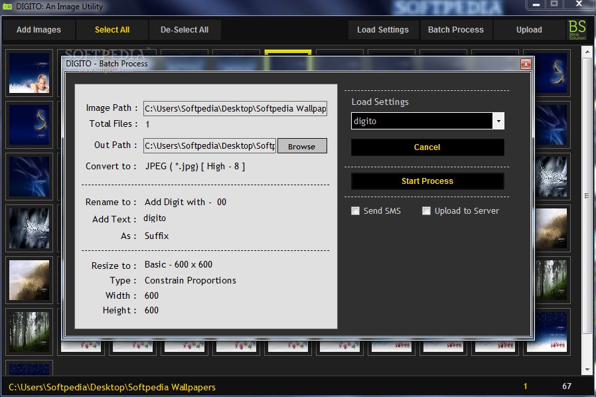
Task: Open the Add Images toolbar item
Action: click(38, 30)
